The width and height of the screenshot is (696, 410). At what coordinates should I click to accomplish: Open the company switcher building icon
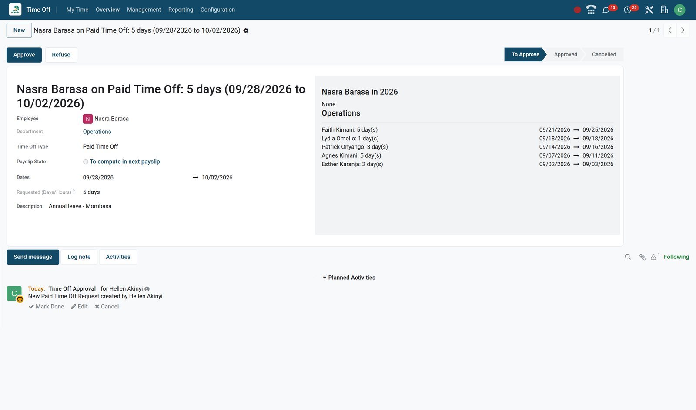point(664,10)
